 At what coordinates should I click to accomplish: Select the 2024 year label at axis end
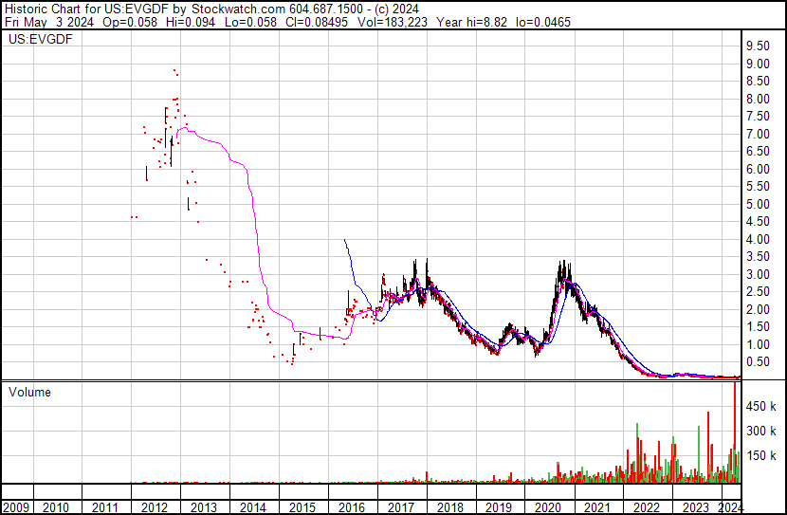click(x=730, y=507)
